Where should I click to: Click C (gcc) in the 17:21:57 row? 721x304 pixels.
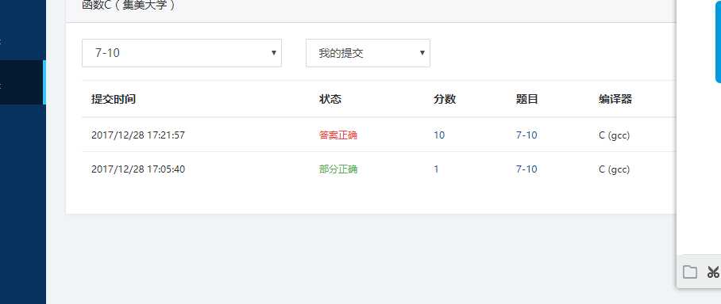click(x=614, y=135)
